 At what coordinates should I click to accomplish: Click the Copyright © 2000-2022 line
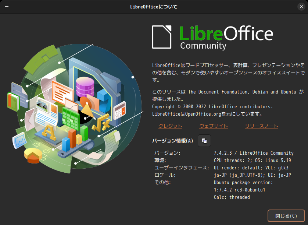tap(212, 107)
